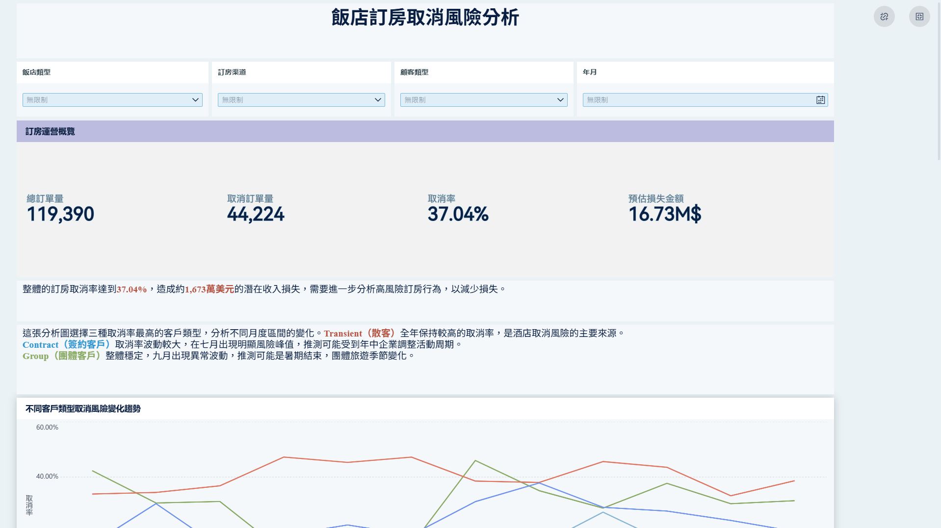Click the chart title 不同客戶類型取消風險變化趨勢
The image size is (941, 528).
(x=83, y=408)
